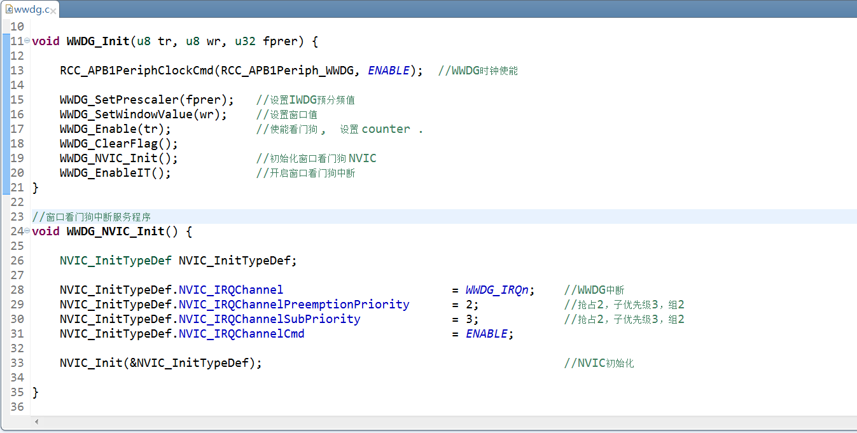Click NVIC_IRQChannel field on line 28
This screenshot has width=857, height=433.
pyautogui.click(x=231, y=290)
